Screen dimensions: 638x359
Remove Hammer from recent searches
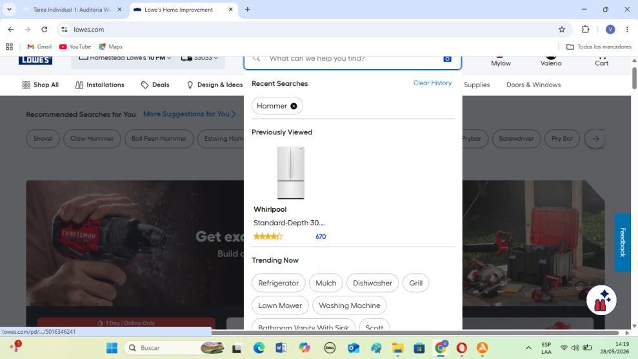[x=294, y=107]
